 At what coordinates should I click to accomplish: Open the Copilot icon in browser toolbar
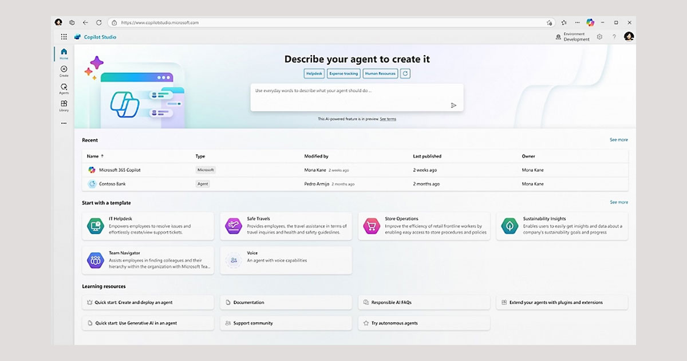[x=590, y=22]
